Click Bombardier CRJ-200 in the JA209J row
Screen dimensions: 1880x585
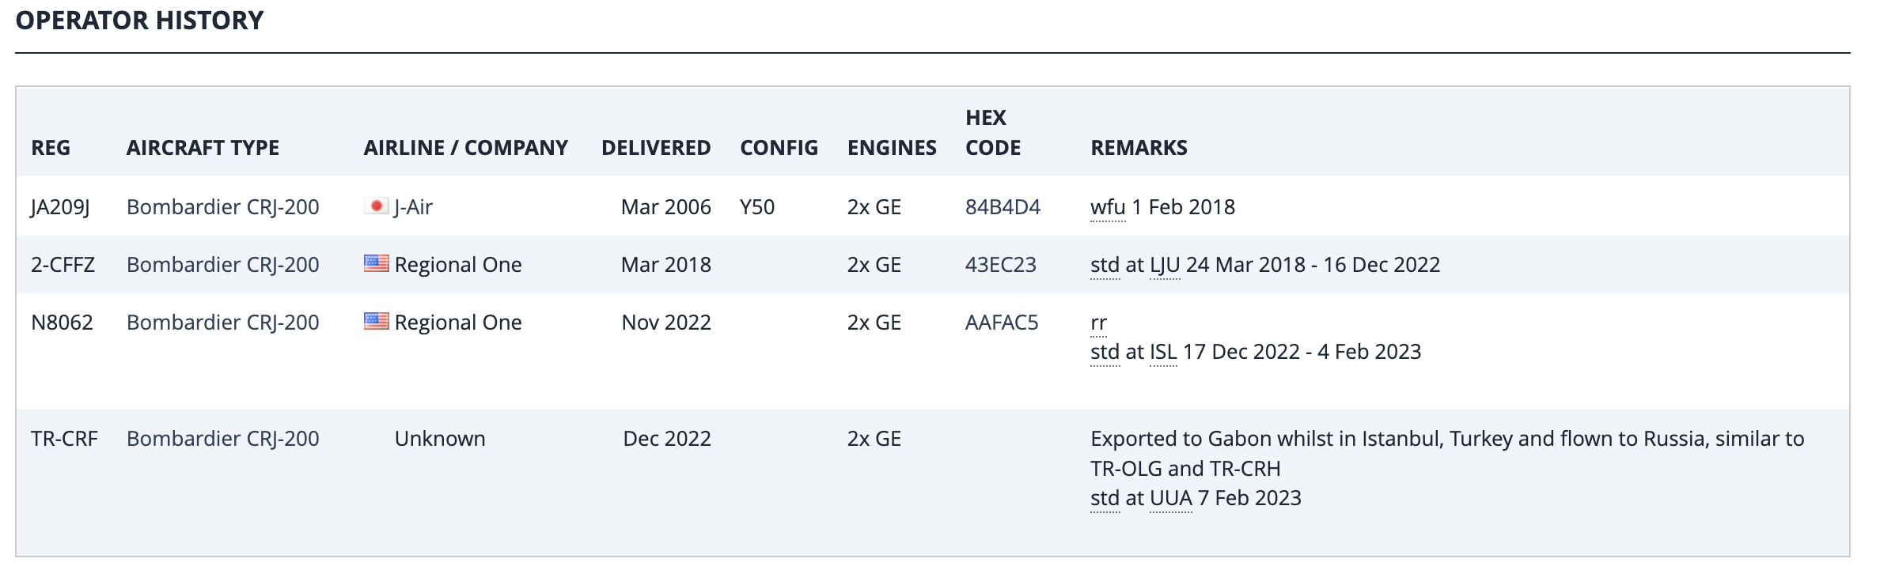(x=223, y=207)
